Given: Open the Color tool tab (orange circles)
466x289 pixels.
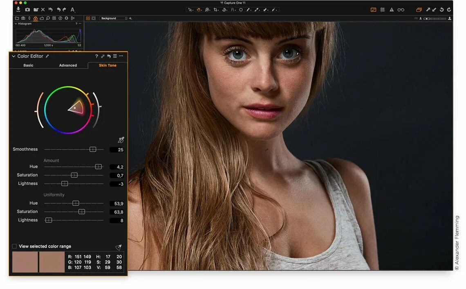Looking at the screenshot, I should tap(36, 18).
